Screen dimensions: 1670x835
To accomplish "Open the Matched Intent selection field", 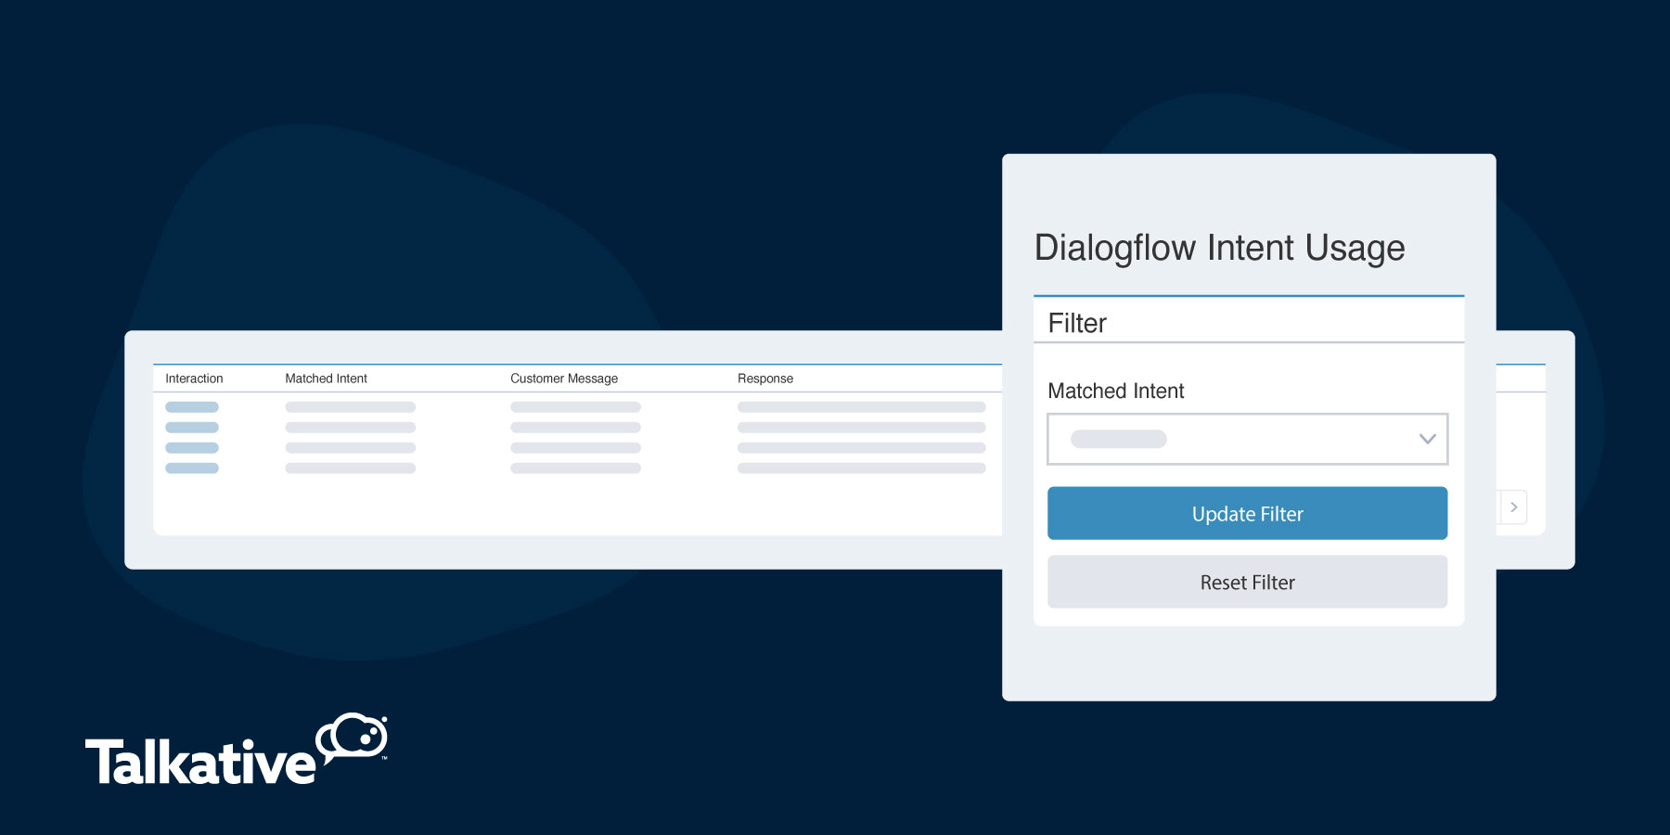I will [x=1248, y=438].
